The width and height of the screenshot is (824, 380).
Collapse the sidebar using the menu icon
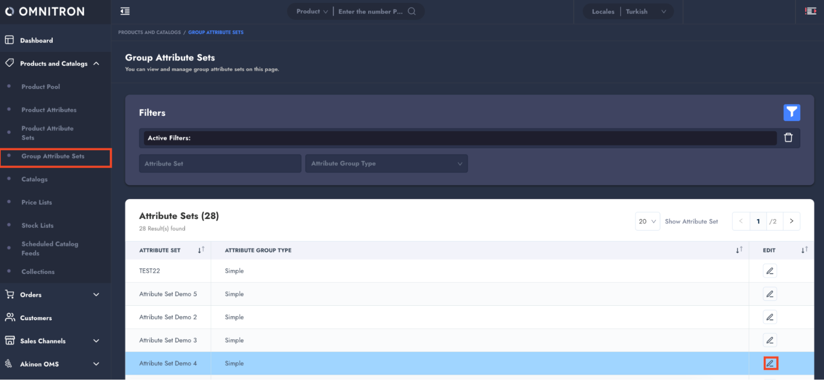coord(125,12)
